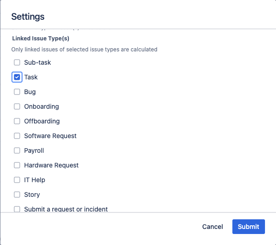Check the IT Help checkbox

pyautogui.click(x=17, y=180)
